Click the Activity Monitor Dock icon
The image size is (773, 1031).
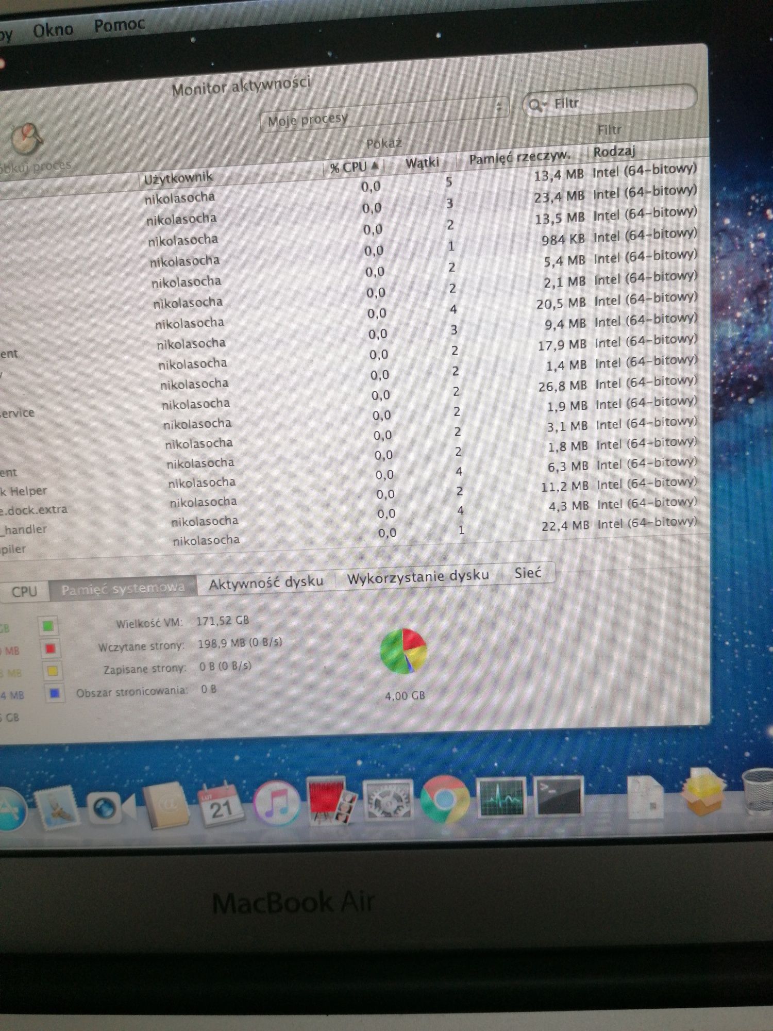point(501,797)
